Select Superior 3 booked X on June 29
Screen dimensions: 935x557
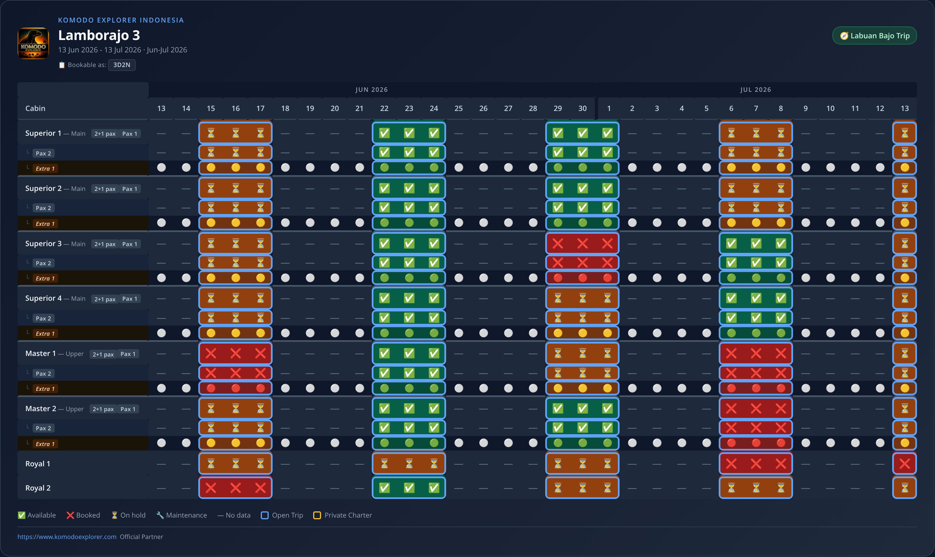[x=558, y=244]
